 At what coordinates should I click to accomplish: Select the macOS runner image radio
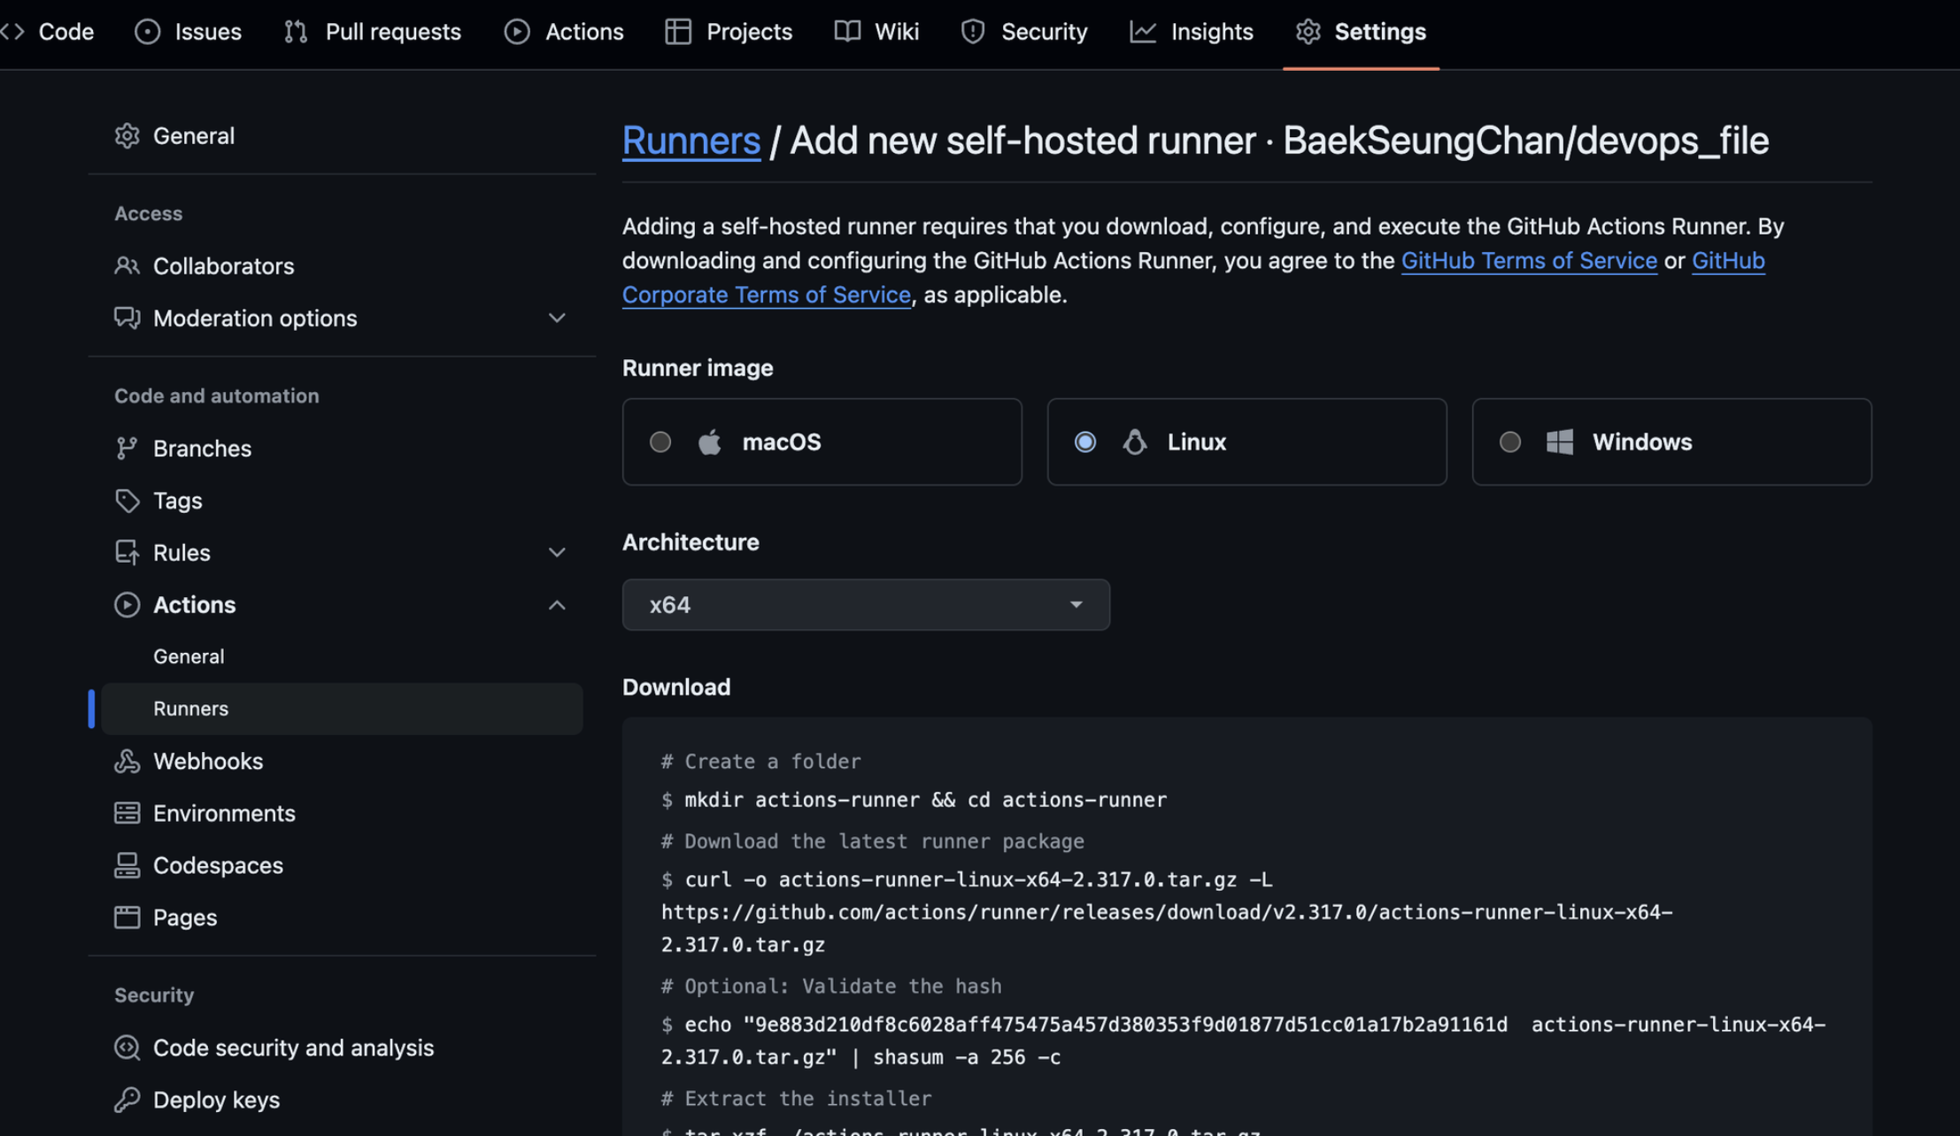(x=660, y=441)
